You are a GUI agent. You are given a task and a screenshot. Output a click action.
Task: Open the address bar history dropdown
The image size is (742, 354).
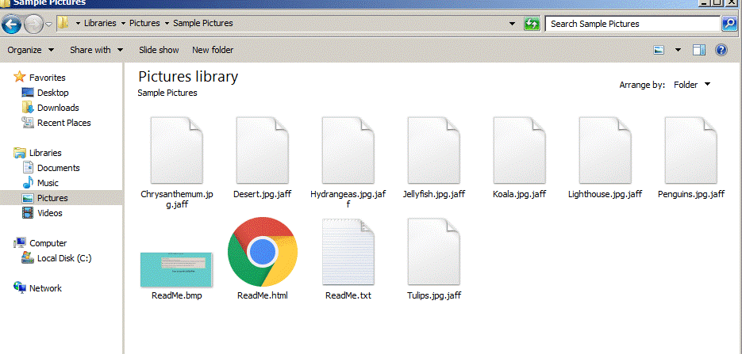(x=512, y=24)
